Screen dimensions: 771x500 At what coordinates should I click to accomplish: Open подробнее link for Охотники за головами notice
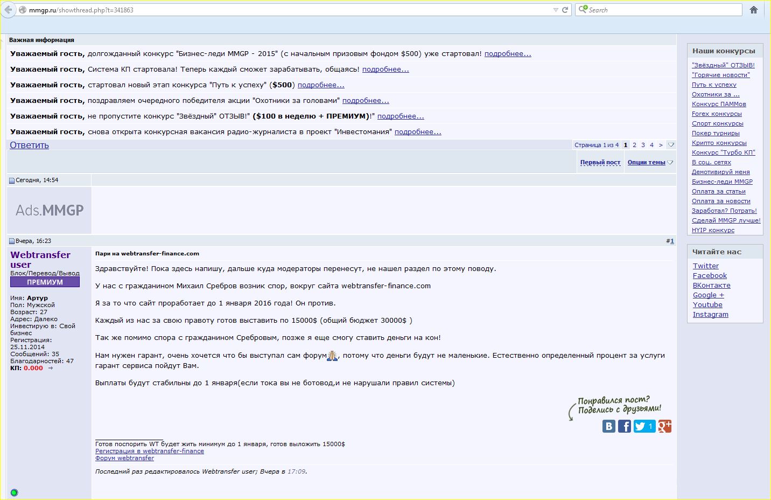point(366,101)
